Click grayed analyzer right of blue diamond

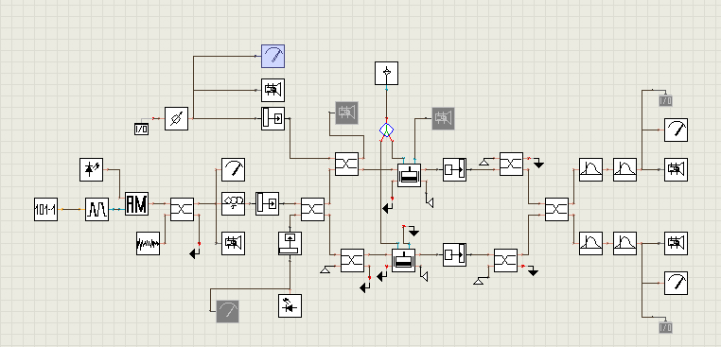coord(443,118)
